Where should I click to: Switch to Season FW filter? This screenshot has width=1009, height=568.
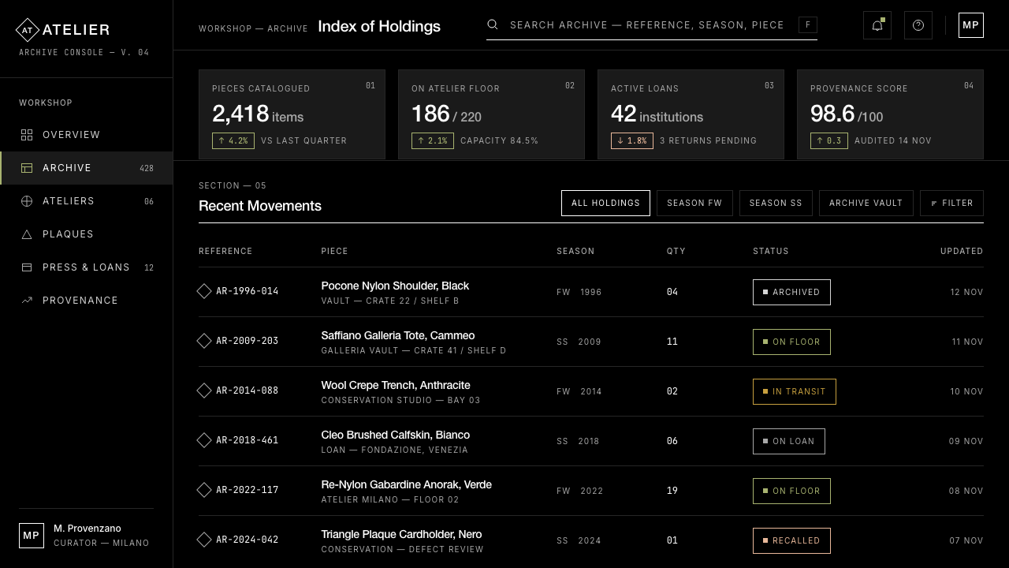(694, 203)
